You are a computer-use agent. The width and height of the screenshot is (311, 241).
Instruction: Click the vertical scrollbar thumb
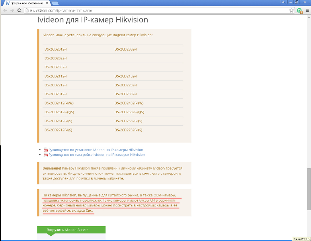[309, 189]
